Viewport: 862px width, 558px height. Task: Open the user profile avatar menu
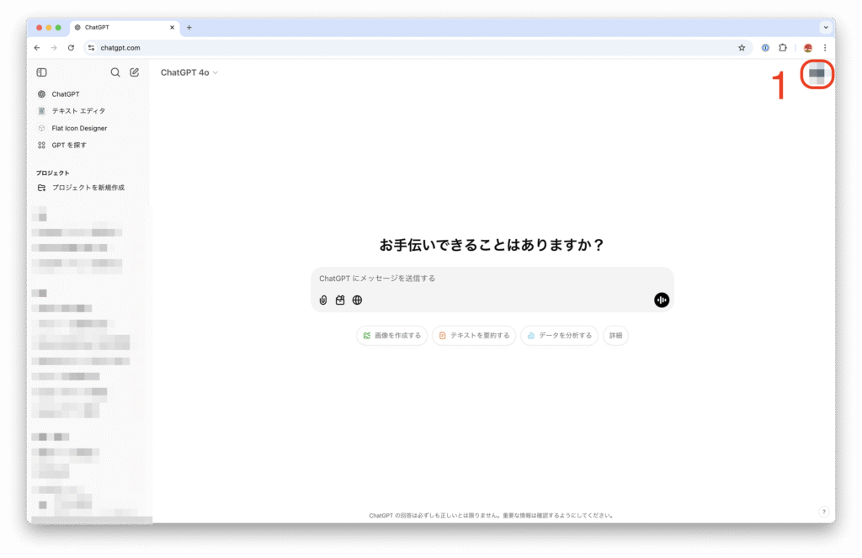pyautogui.click(x=817, y=74)
